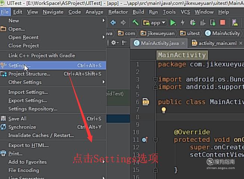Choose Import Settings... entry
This screenshot has height=179, width=244.
(x=53, y=92)
